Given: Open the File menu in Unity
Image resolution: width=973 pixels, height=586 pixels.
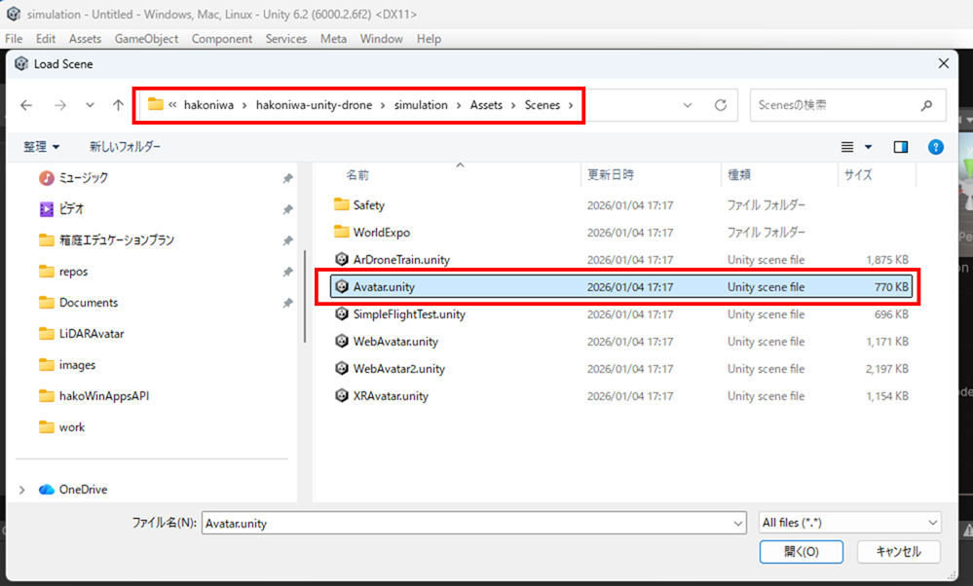Looking at the screenshot, I should [14, 38].
